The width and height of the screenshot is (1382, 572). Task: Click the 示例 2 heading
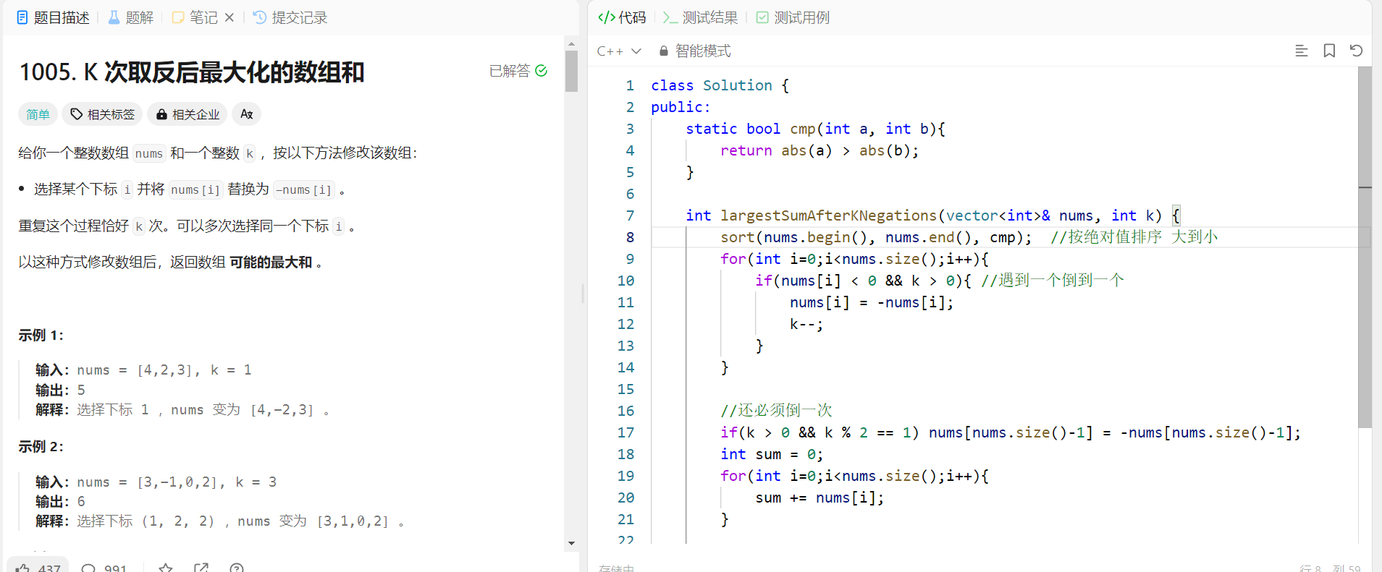click(x=41, y=446)
